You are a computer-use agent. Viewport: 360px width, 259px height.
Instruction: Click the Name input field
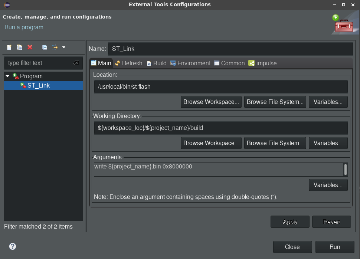click(x=230, y=49)
